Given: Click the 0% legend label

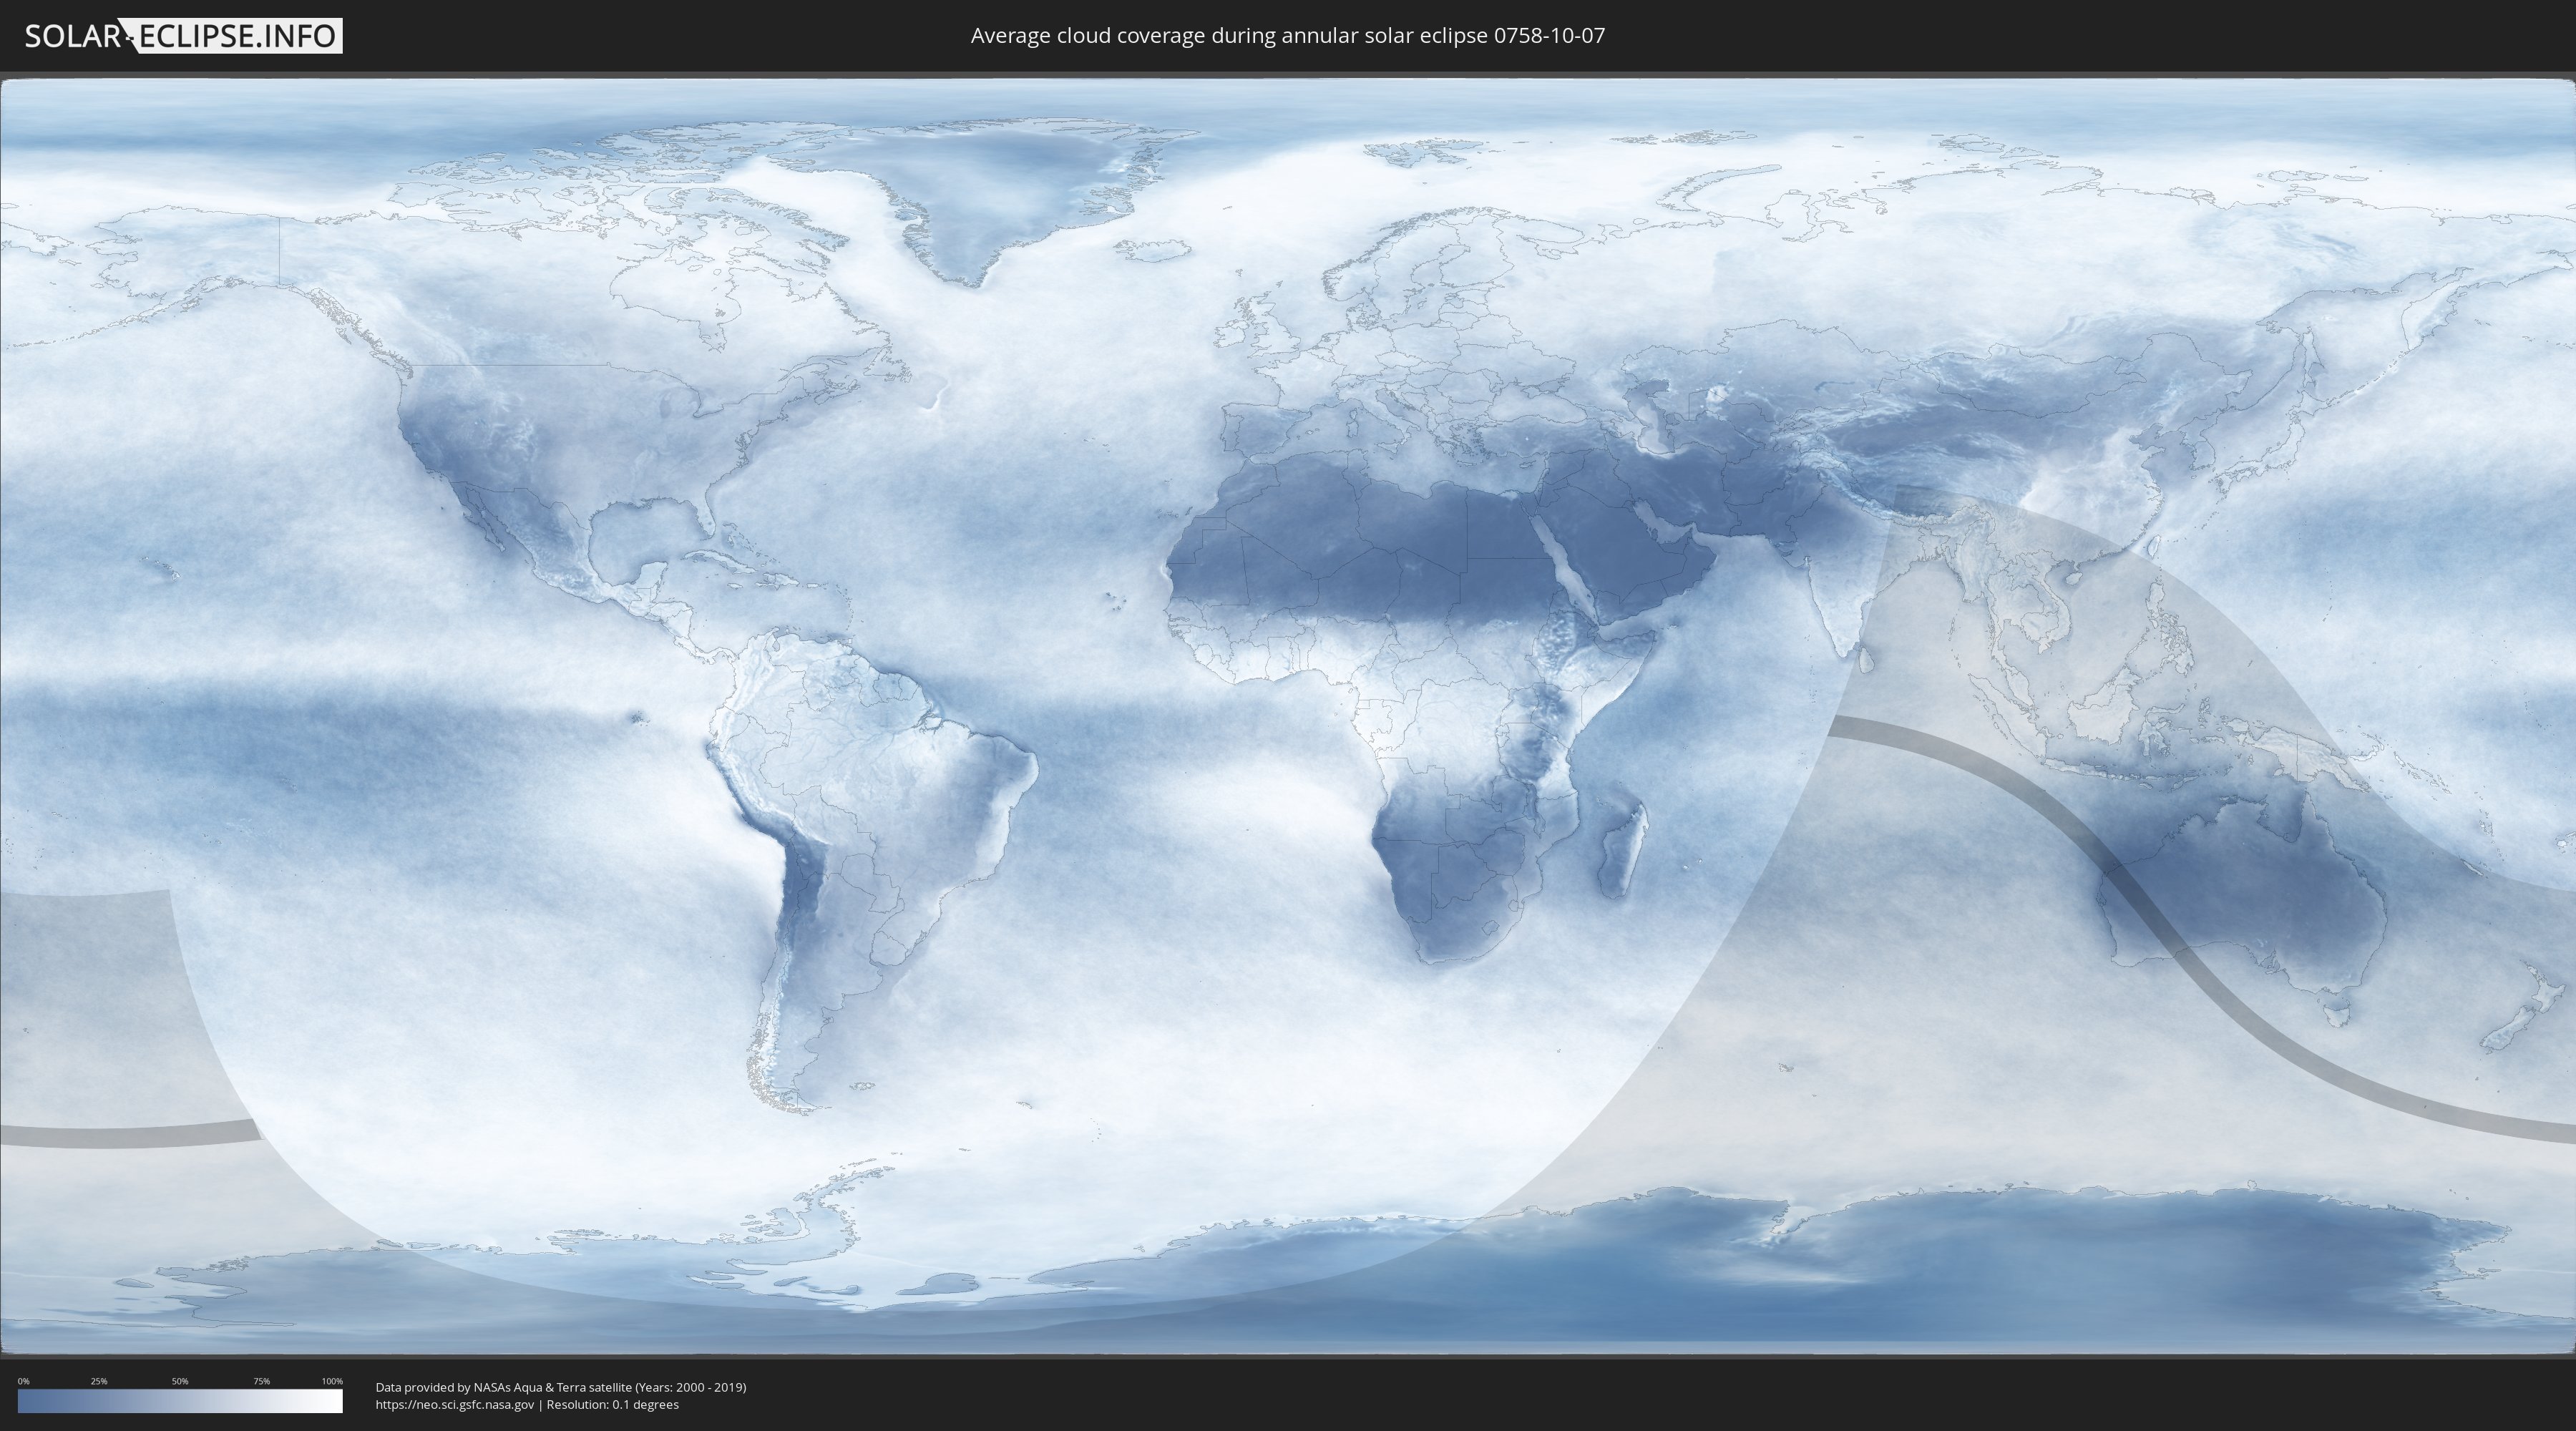Looking at the screenshot, I should click(x=23, y=1381).
